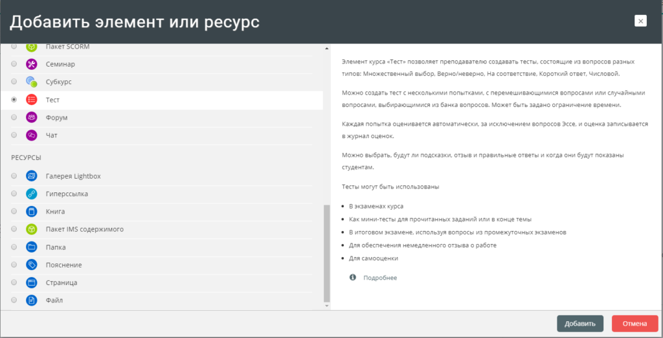
Task: Click the Тест label text
Action: click(x=53, y=100)
